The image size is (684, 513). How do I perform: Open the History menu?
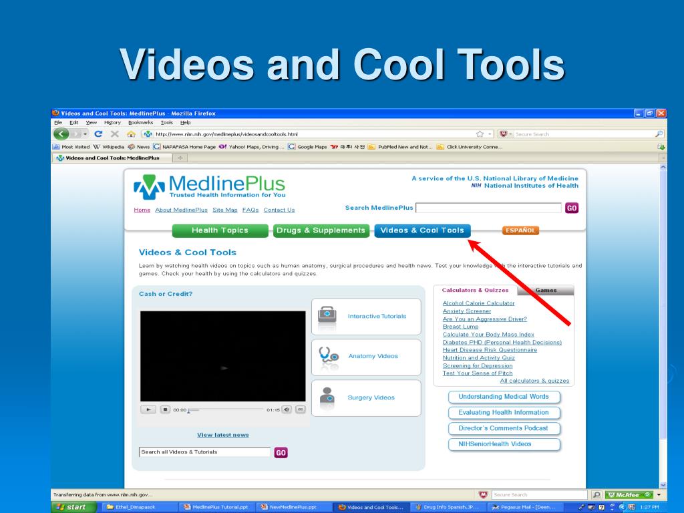(x=112, y=123)
